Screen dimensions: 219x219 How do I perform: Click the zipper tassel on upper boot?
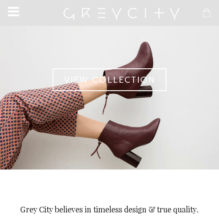click(x=106, y=104)
